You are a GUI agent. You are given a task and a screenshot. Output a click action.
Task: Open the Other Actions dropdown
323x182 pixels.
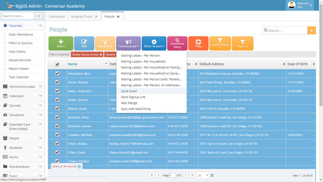[x=154, y=43]
